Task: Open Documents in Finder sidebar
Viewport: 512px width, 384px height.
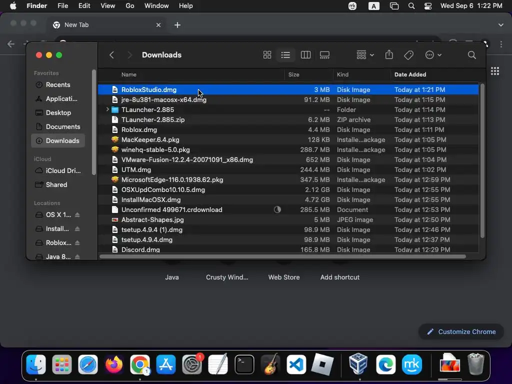Action: pos(58,126)
